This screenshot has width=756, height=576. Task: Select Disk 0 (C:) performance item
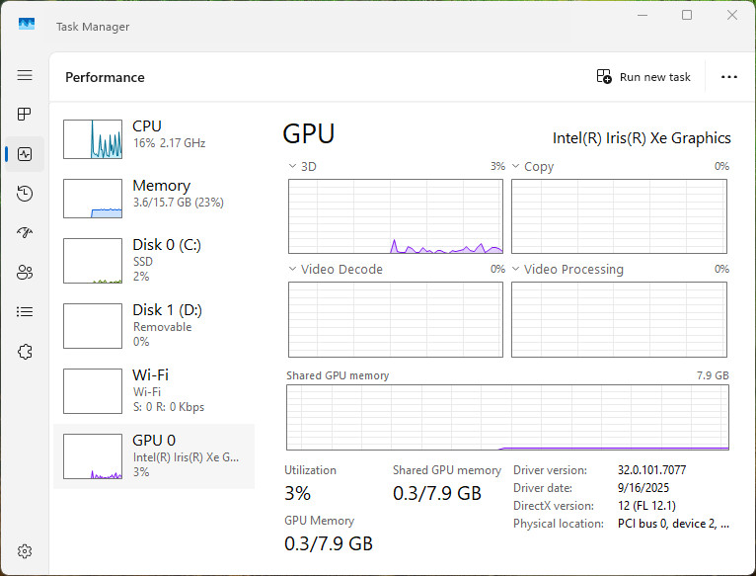tap(154, 261)
